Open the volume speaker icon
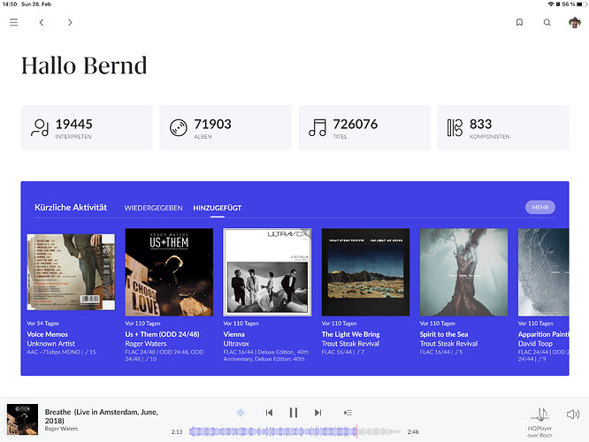 [573, 415]
